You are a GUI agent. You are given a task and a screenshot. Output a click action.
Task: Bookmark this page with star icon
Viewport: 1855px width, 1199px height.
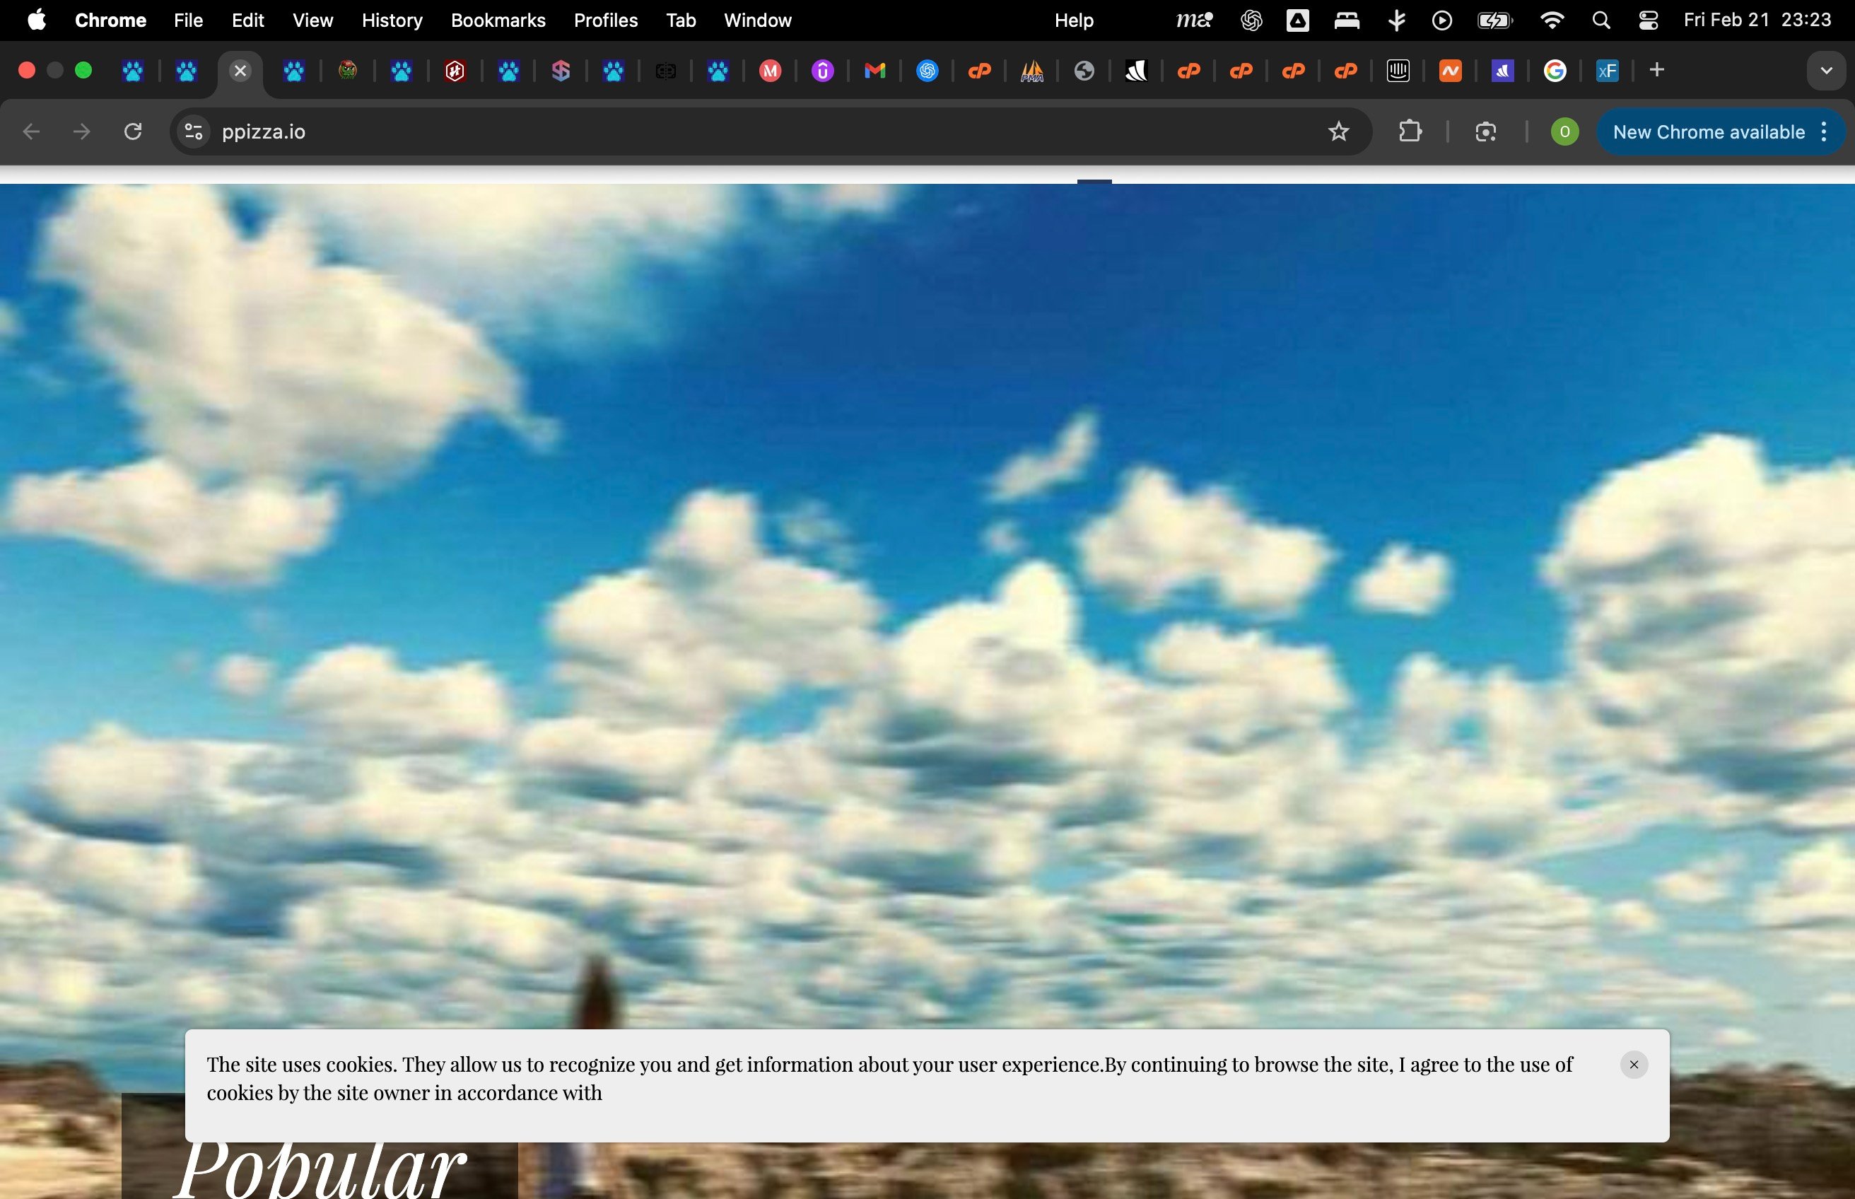(x=1339, y=131)
